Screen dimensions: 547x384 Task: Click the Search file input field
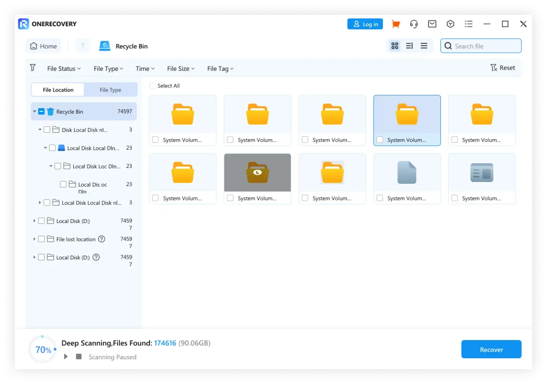(485, 46)
